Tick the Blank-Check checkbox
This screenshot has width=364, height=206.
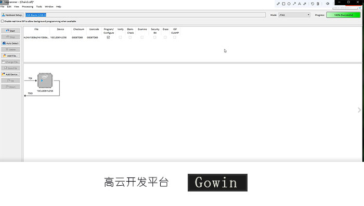coord(130,37)
